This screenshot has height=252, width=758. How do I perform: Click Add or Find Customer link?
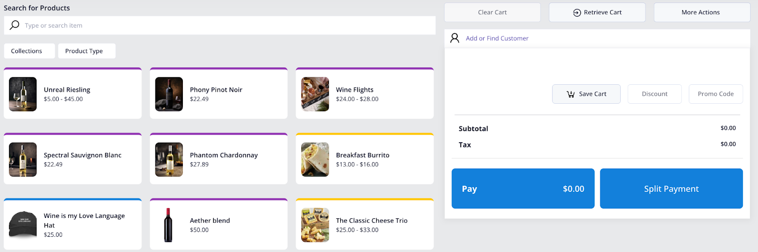pyautogui.click(x=497, y=38)
